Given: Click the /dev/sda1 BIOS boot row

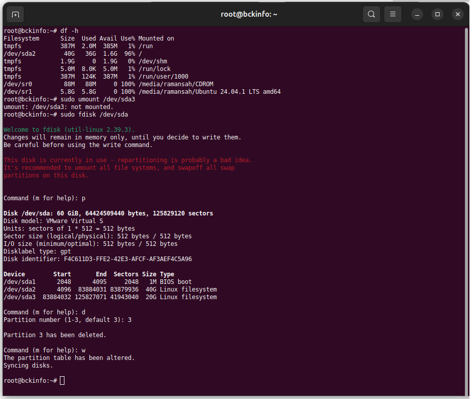Looking at the screenshot, I should pos(97,282).
